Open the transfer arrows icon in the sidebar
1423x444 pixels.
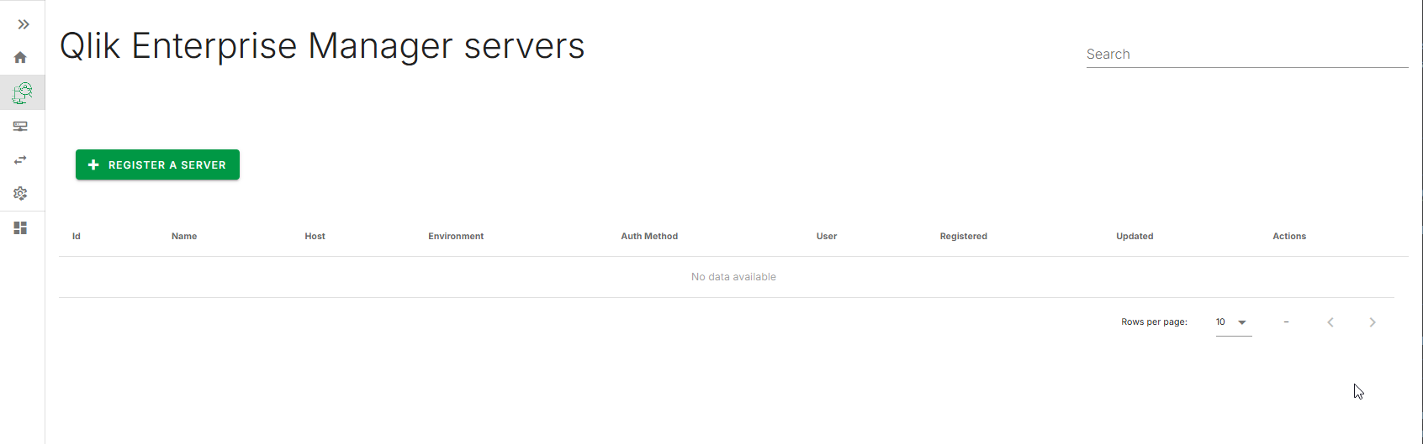pyautogui.click(x=20, y=159)
